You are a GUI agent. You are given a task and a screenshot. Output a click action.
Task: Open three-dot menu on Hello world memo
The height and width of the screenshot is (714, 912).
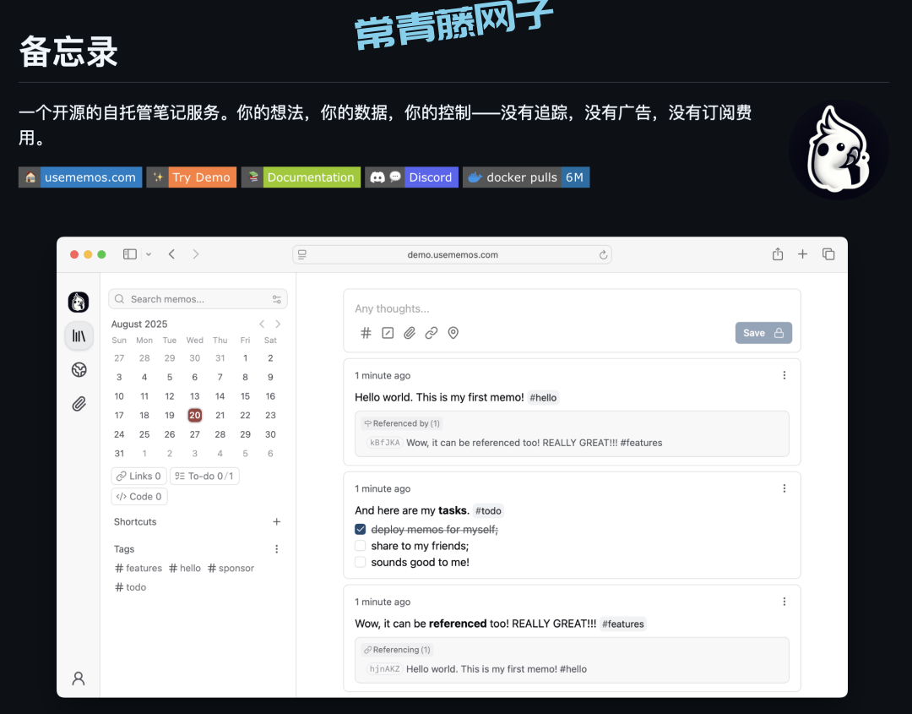pos(784,375)
